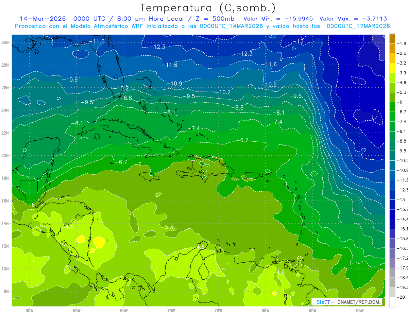The image size is (408, 315).
Task: Click the bright yellow swatch between -3.2 and -3.9
Action: [x=392, y=68]
